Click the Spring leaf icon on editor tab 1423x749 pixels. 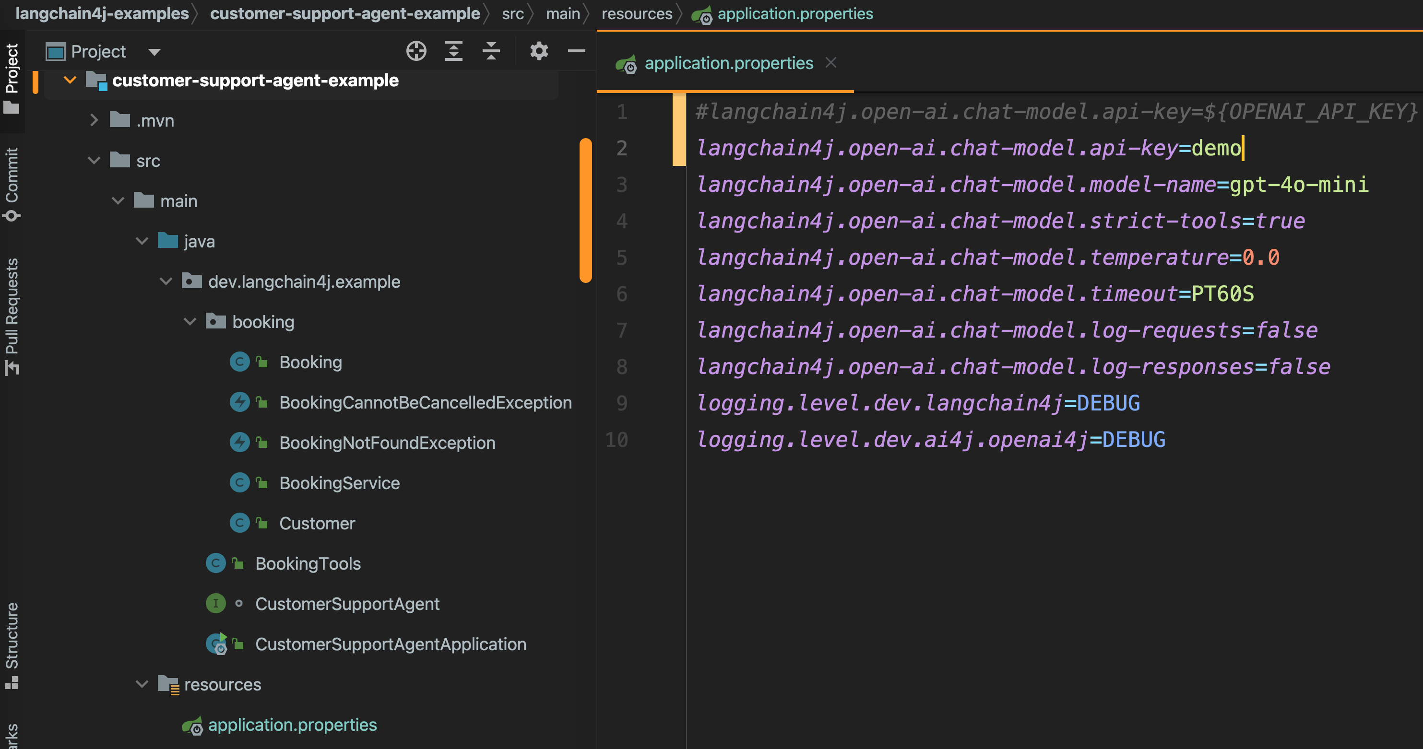[627, 64]
